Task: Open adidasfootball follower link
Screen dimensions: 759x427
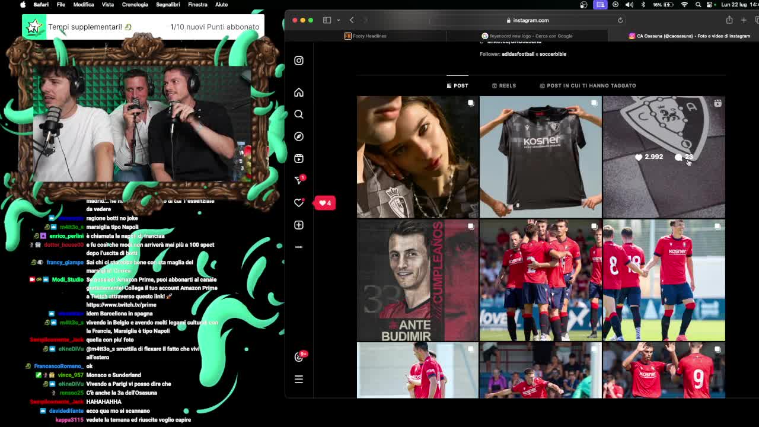Action: click(518, 54)
